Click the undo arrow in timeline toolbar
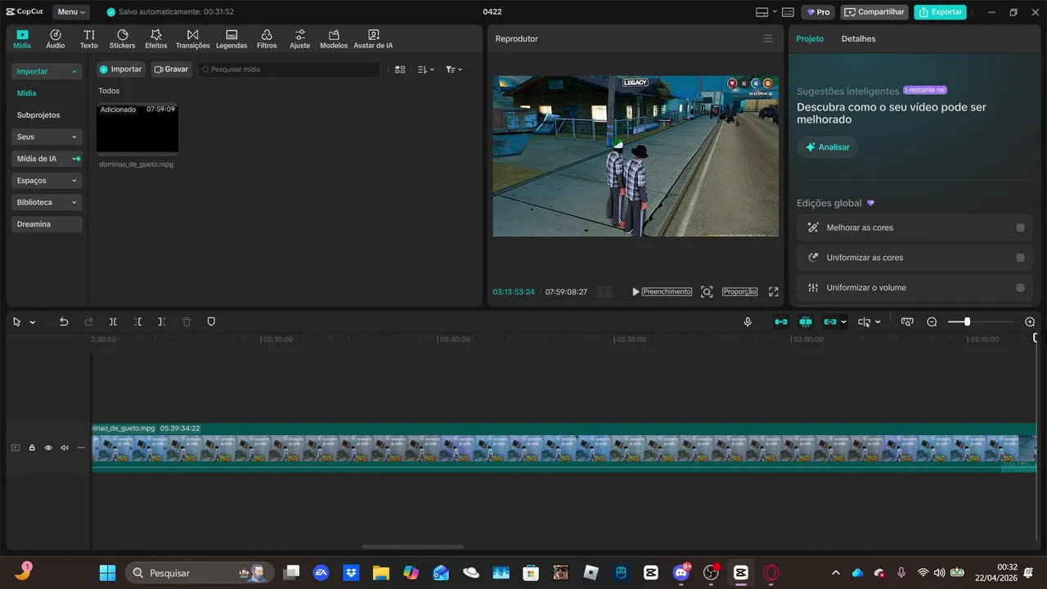 click(x=64, y=322)
